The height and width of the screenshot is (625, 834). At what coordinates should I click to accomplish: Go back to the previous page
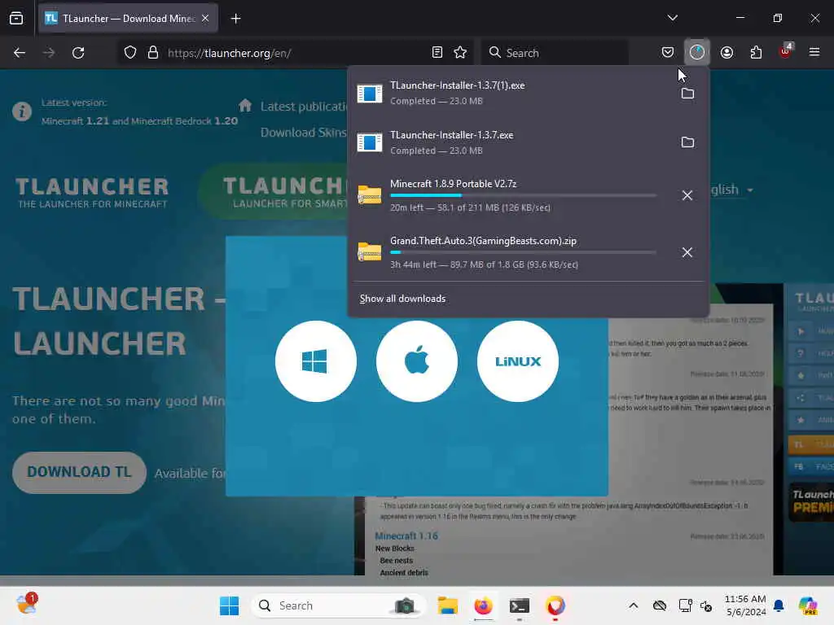pos(20,52)
